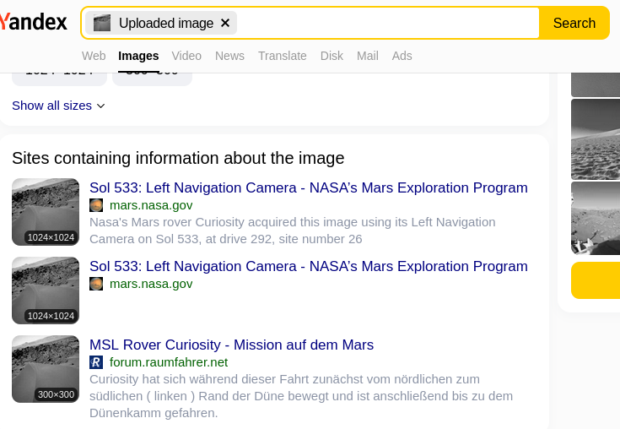Open the Mail tab
The width and height of the screenshot is (620, 429).
point(367,56)
